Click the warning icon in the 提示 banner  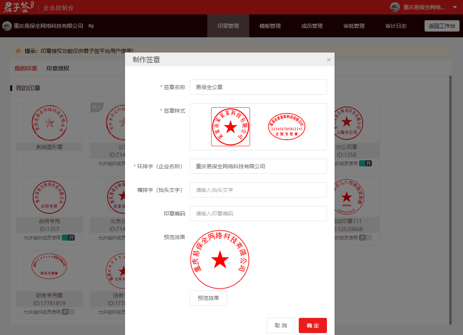18,51
